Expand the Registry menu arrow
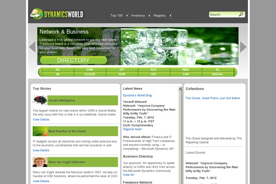 [170, 16]
